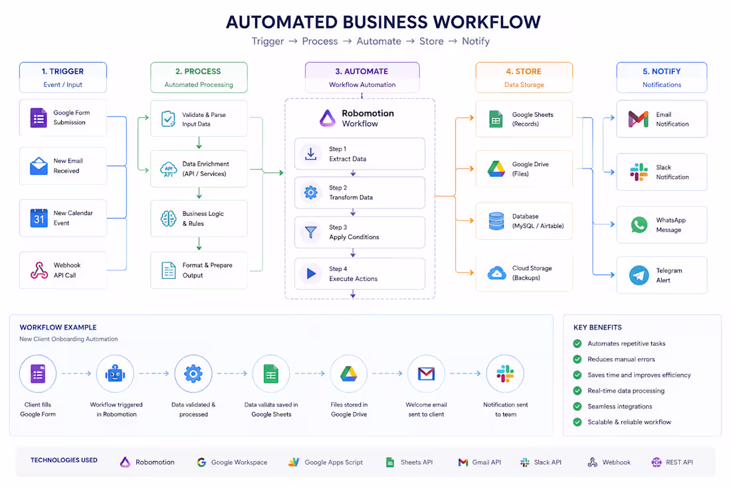Click the Slack Notification icon
This screenshot has height=487, width=731.
coord(639,172)
